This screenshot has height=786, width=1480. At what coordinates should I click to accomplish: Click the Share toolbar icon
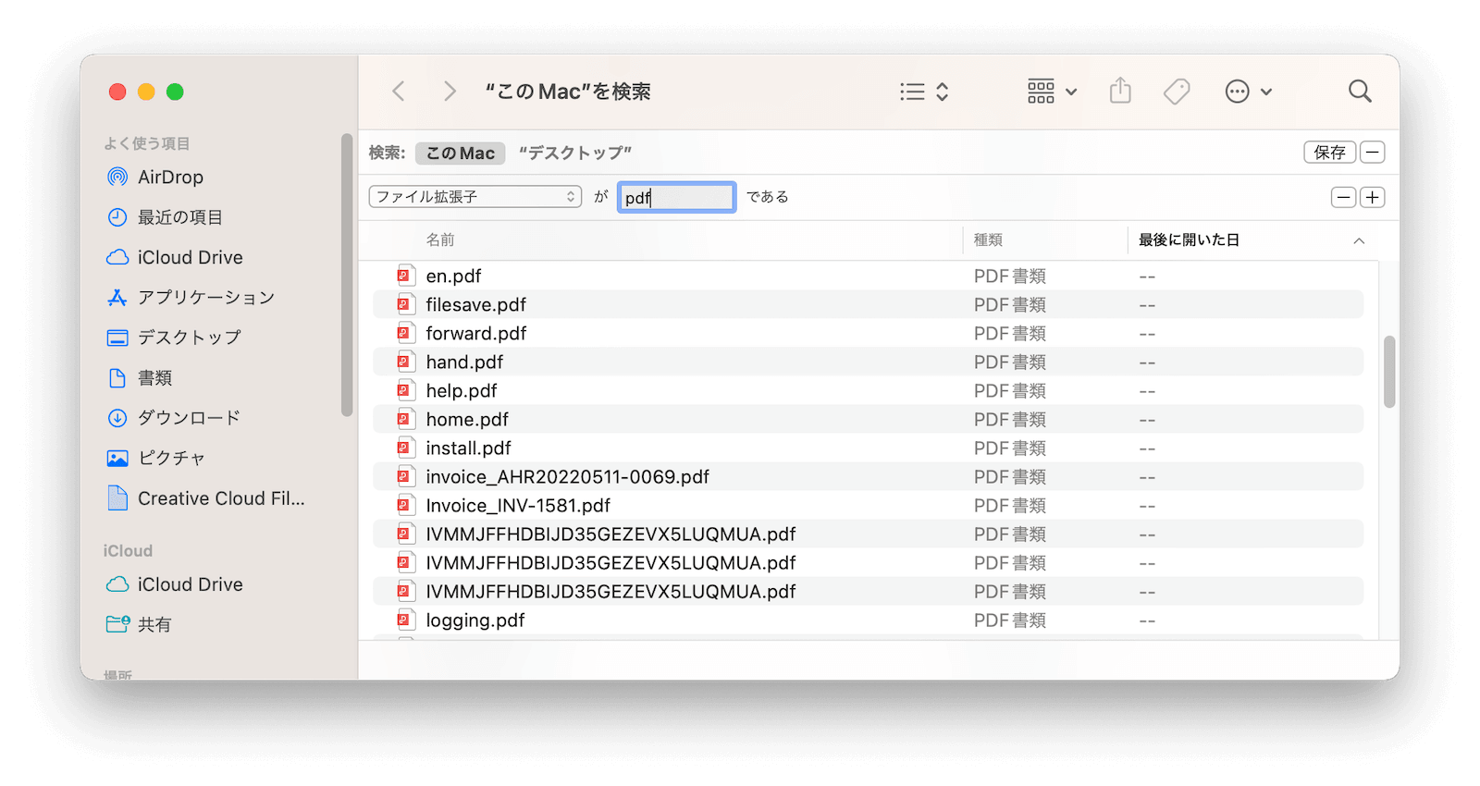(1120, 91)
